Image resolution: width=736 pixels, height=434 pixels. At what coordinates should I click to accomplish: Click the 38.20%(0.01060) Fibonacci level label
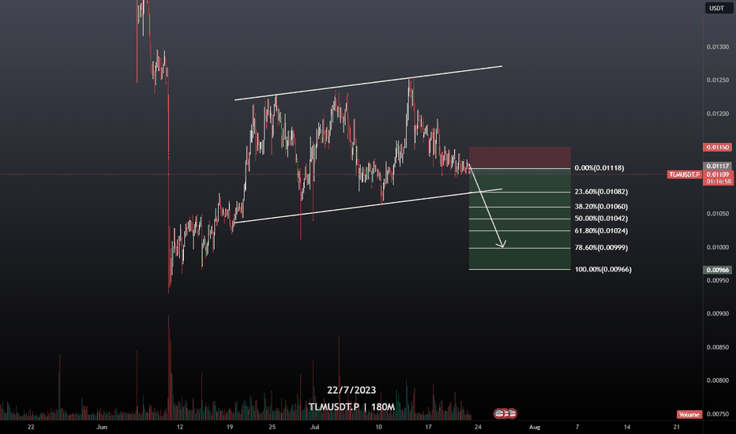[x=601, y=207]
